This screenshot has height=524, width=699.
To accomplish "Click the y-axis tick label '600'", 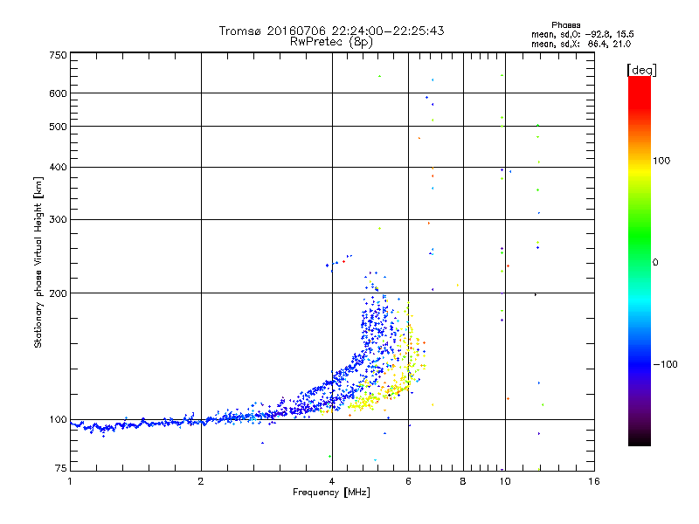I will [58, 93].
